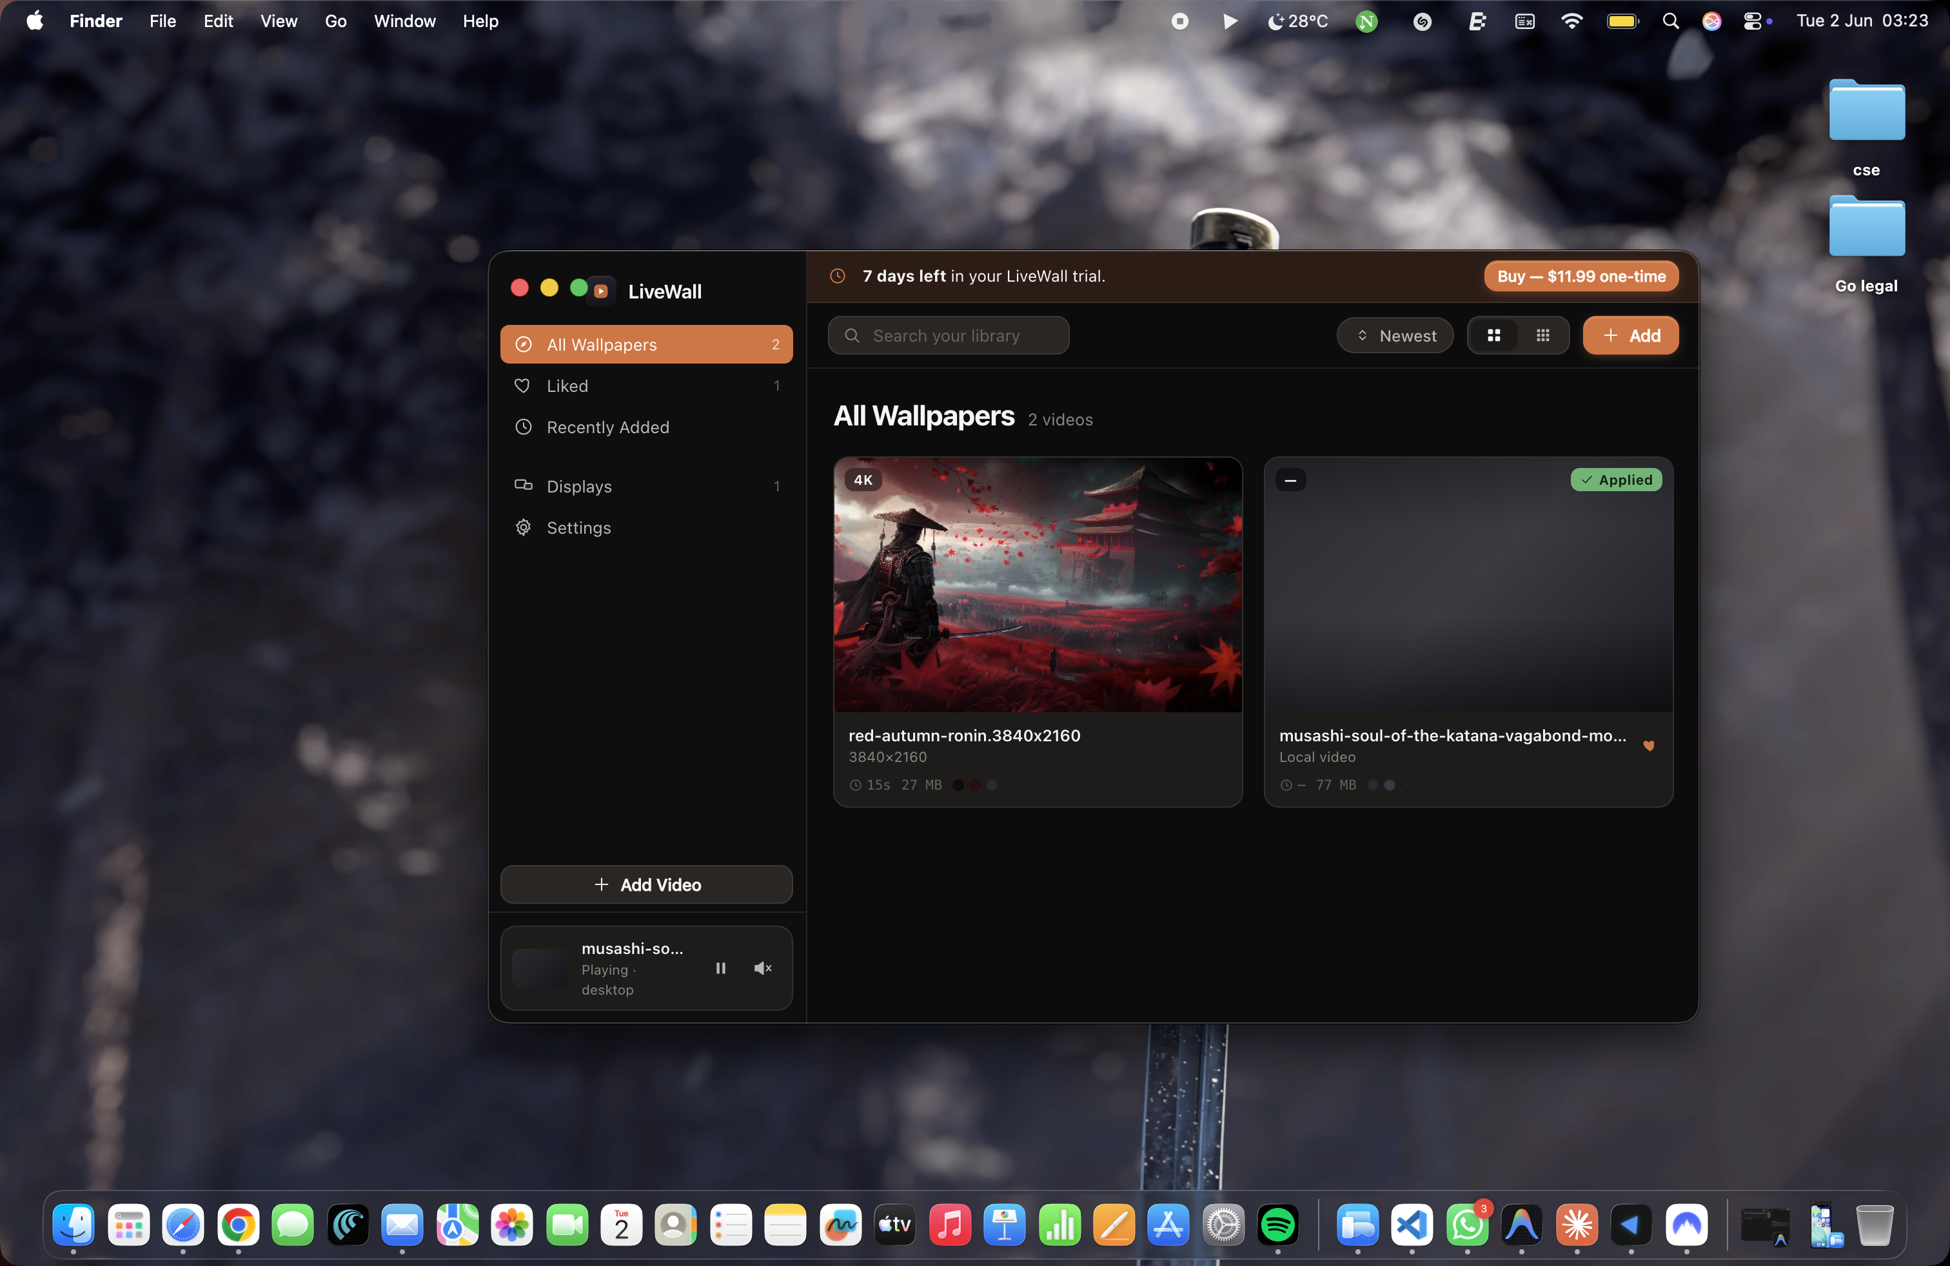The height and width of the screenshot is (1266, 1950).
Task: Open the View menu
Action: point(279,21)
